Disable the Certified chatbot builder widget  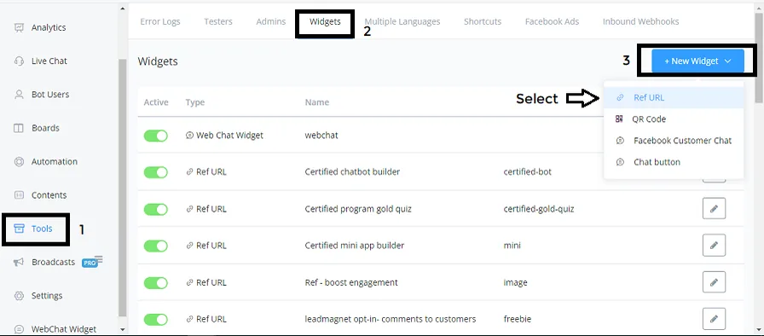(x=155, y=172)
